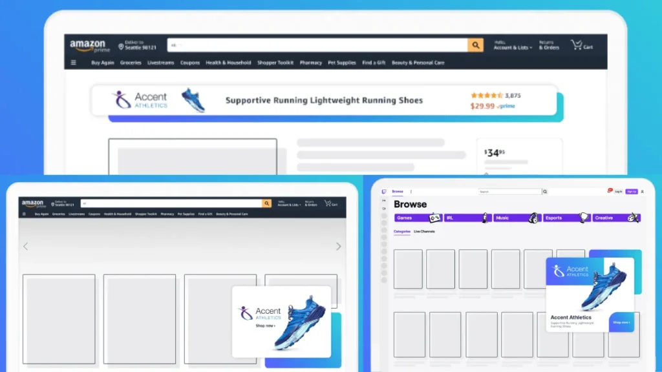Click the "Browse" heading in the Twitch window
Image resolution: width=662 pixels, height=372 pixels.
pyautogui.click(x=411, y=204)
